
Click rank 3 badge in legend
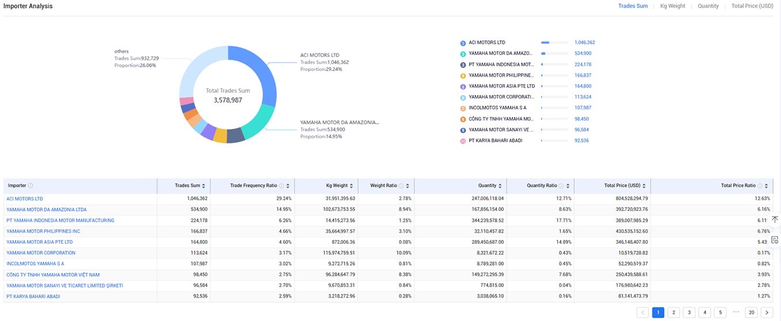[463, 65]
